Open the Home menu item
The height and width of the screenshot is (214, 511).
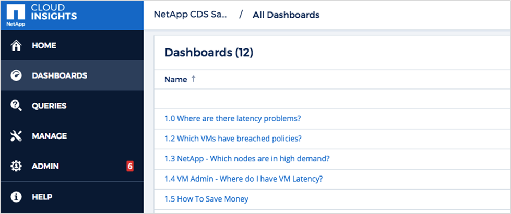pyautogui.click(x=44, y=46)
